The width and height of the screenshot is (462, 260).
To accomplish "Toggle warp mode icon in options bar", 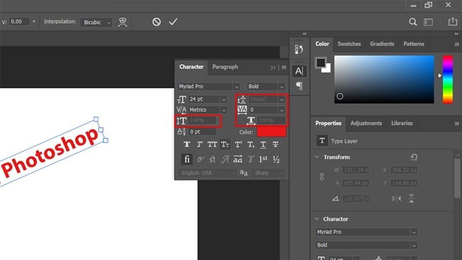I will pyautogui.click(x=122, y=22).
